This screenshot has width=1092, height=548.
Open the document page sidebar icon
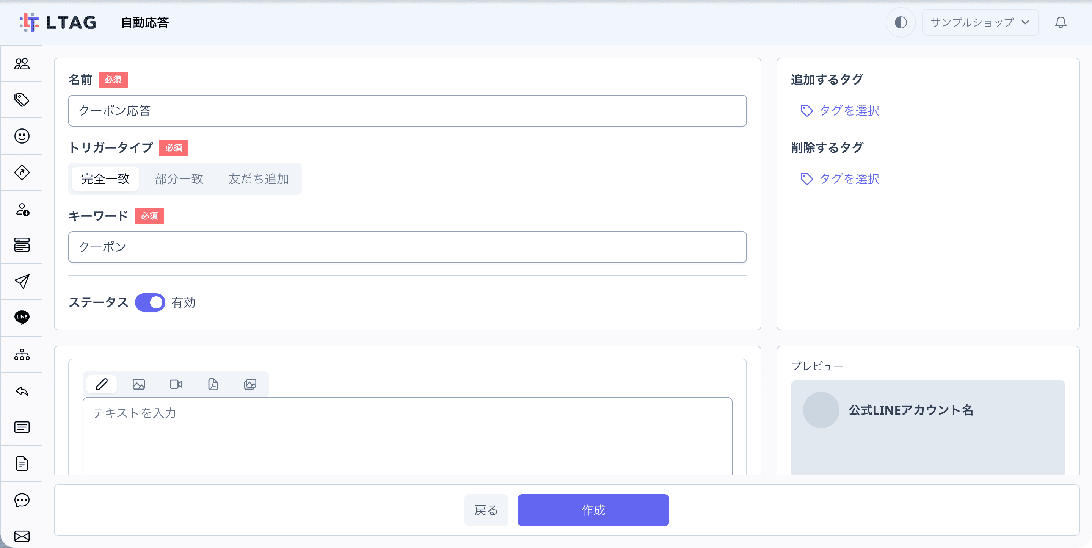click(x=22, y=463)
